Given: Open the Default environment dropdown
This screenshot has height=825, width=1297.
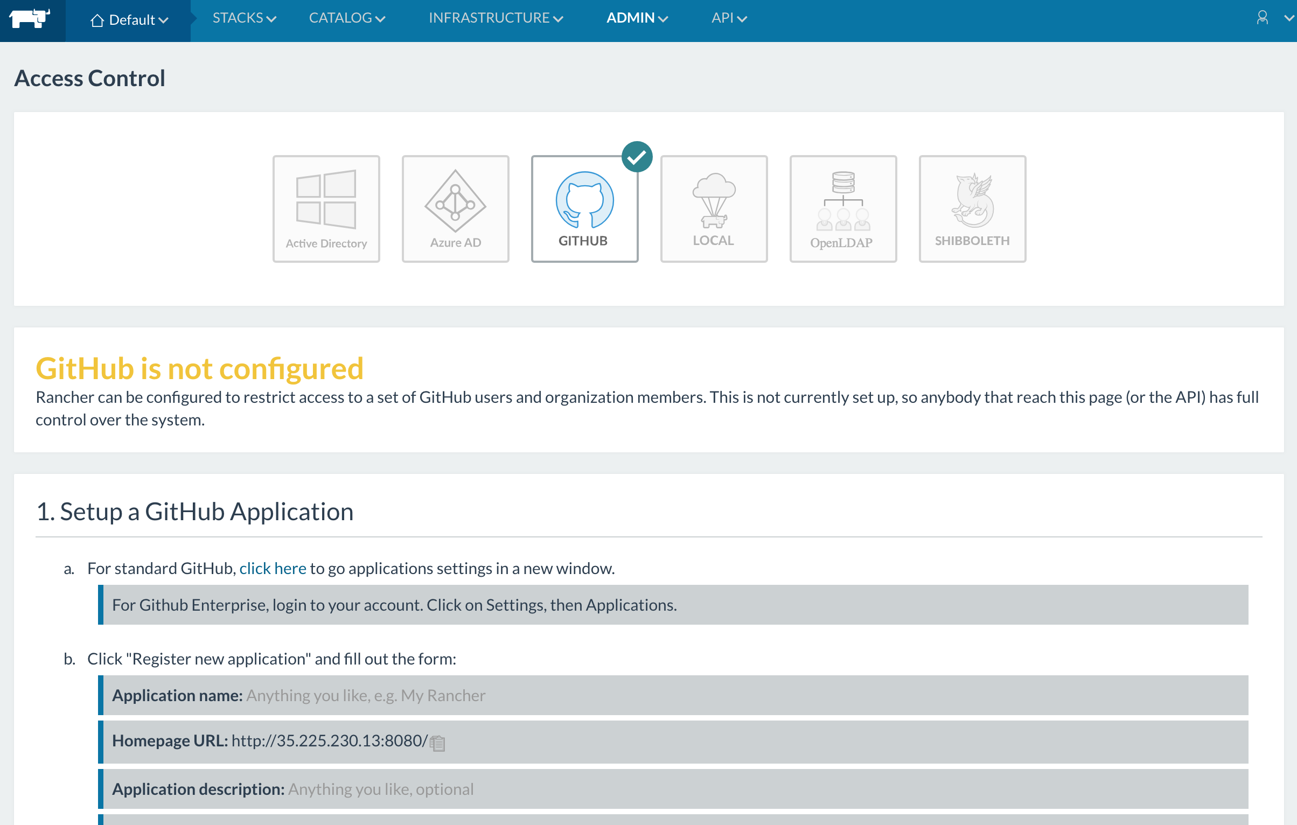Looking at the screenshot, I should click(x=129, y=20).
